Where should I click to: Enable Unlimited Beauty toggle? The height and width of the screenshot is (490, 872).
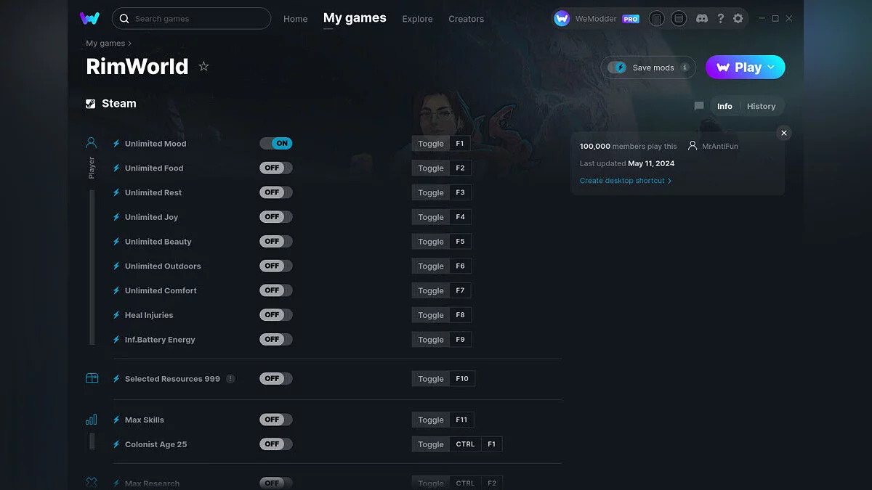tap(276, 242)
